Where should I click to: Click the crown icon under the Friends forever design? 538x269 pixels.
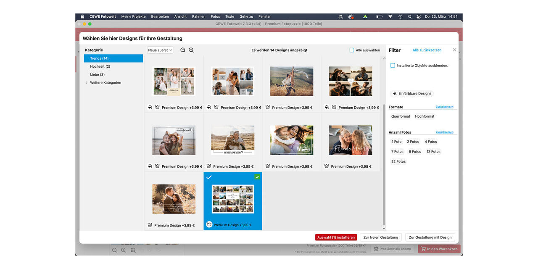pyautogui.click(x=327, y=166)
